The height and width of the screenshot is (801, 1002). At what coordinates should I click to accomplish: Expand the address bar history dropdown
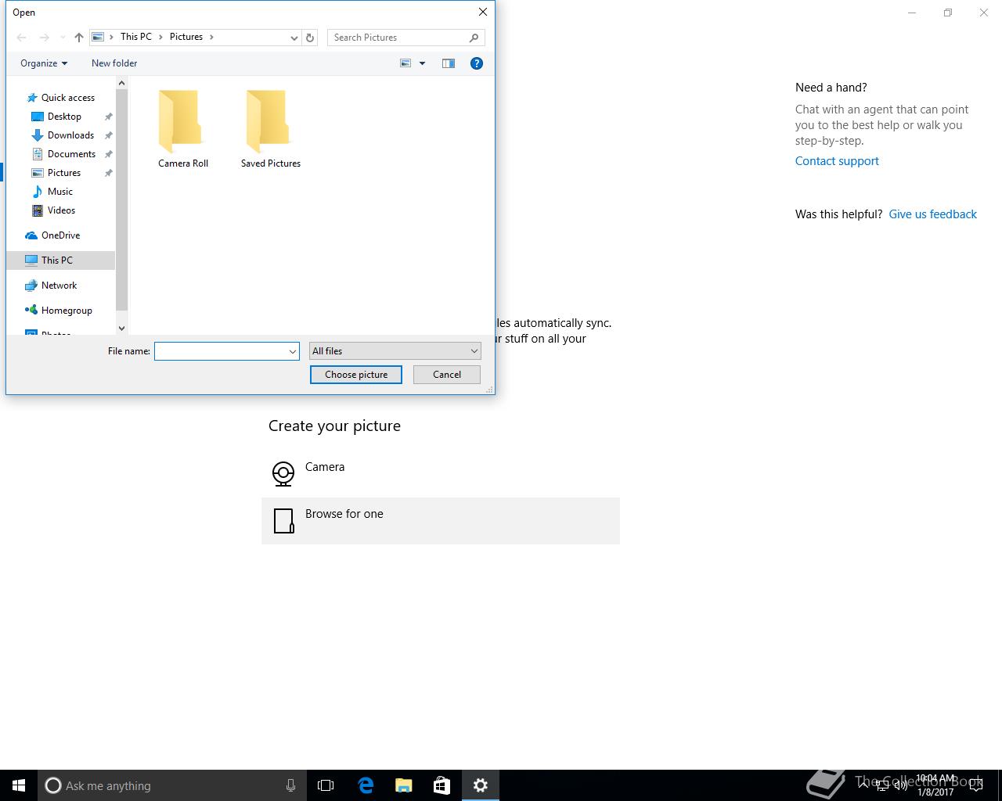point(294,38)
